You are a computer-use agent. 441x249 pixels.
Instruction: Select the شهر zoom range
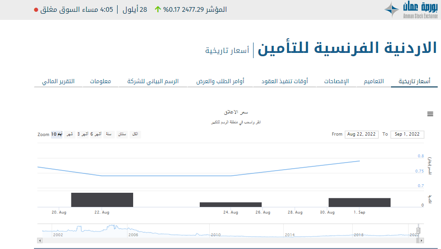pyautogui.click(x=69, y=134)
